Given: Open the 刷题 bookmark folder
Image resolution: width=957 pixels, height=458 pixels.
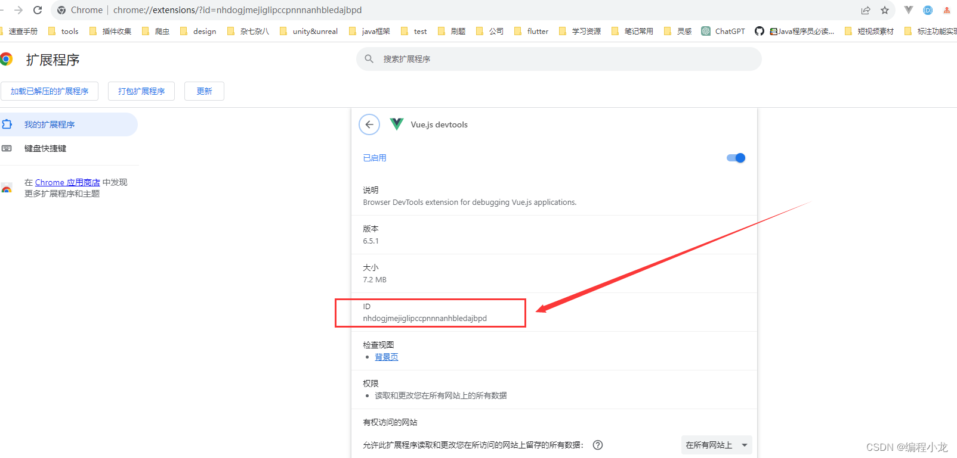Looking at the screenshot, I should 452,31.
